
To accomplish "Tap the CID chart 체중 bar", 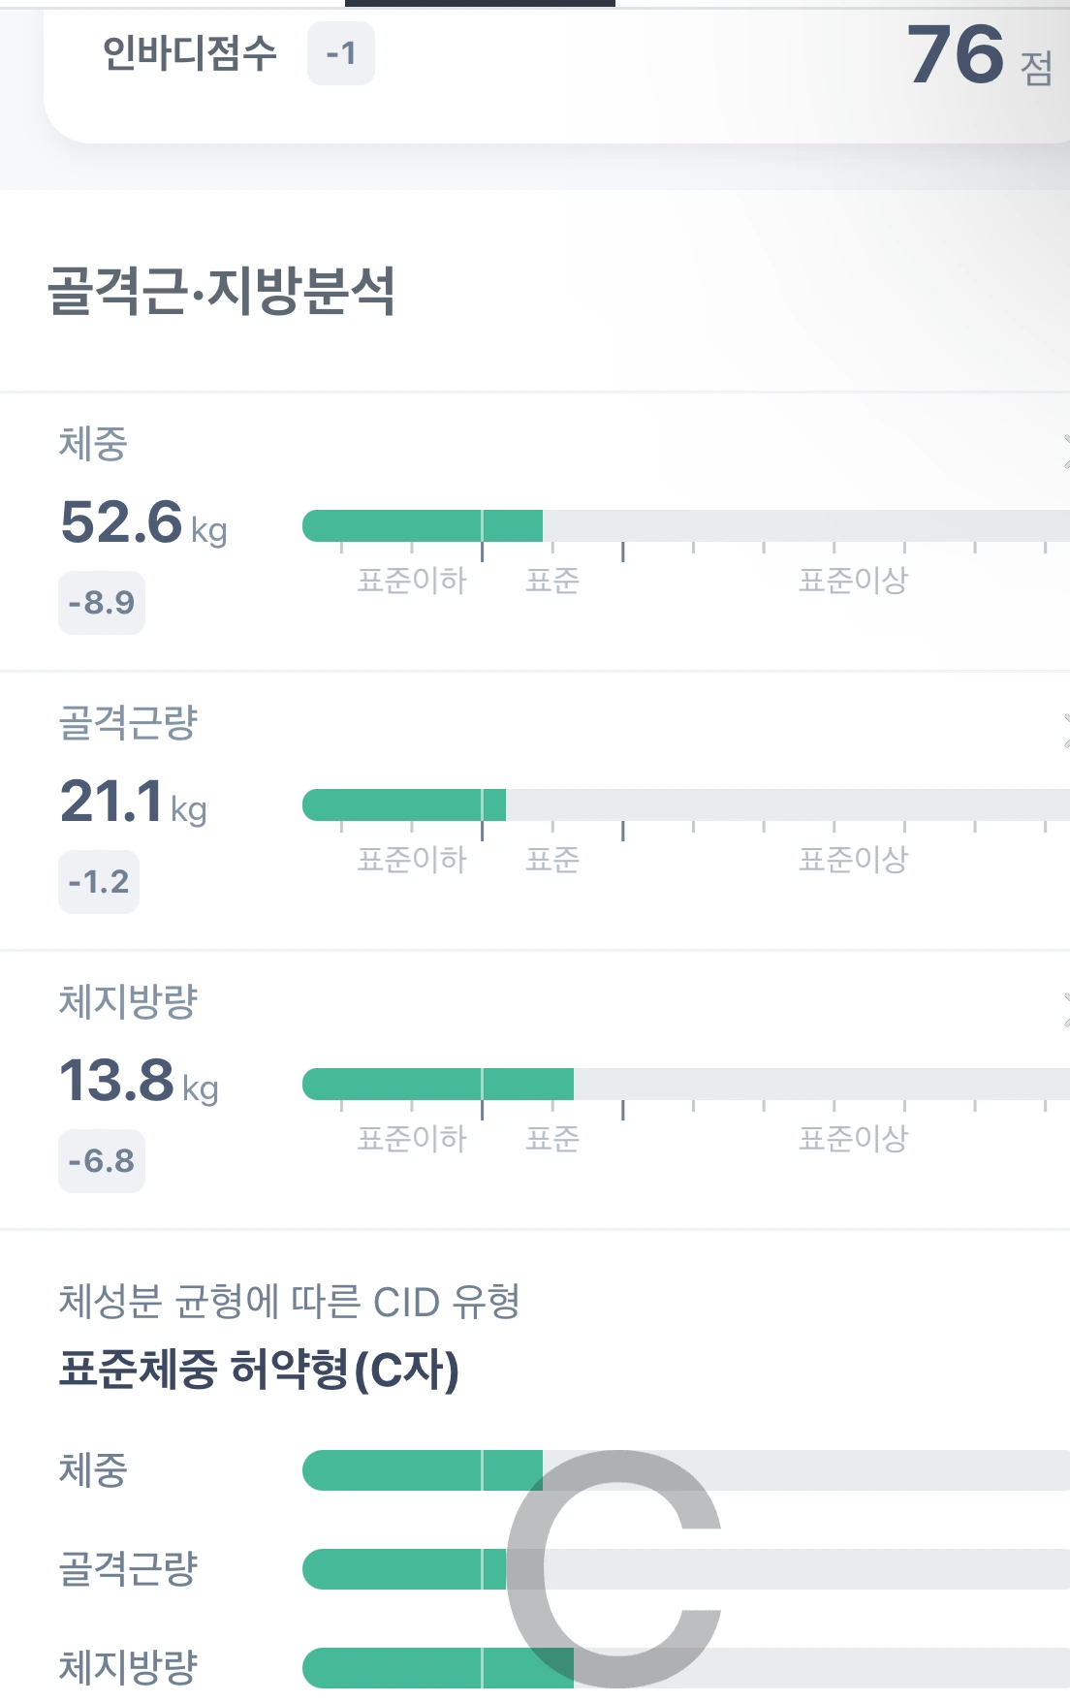I will coord(423,1470).
